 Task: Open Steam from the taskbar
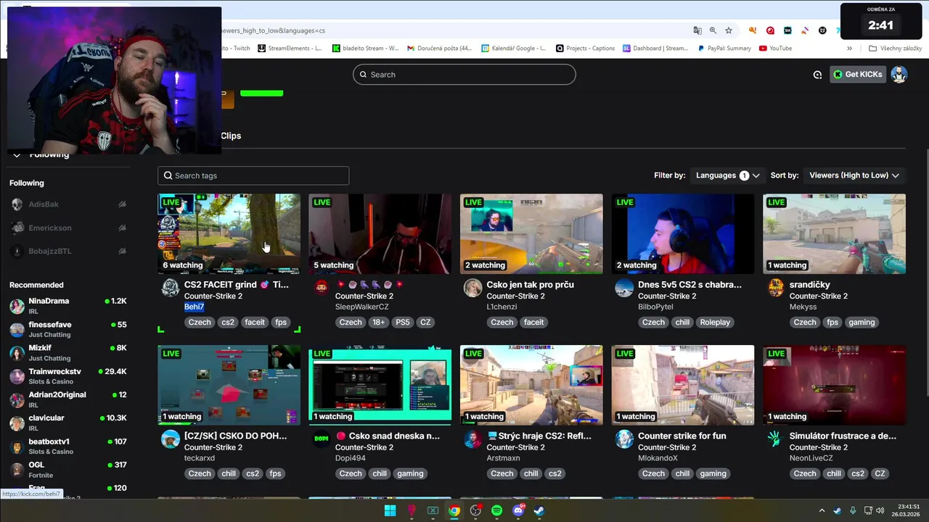tap(539, 510)
